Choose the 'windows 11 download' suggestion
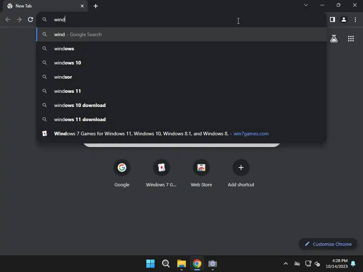The image size is (363, 272). click(x=181, y=119)
